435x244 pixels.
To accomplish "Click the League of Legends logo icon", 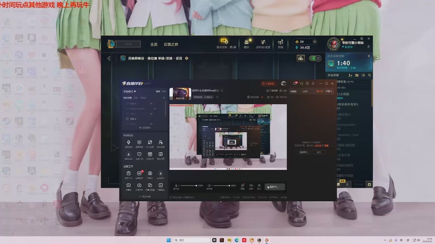I will coord(111,44).
